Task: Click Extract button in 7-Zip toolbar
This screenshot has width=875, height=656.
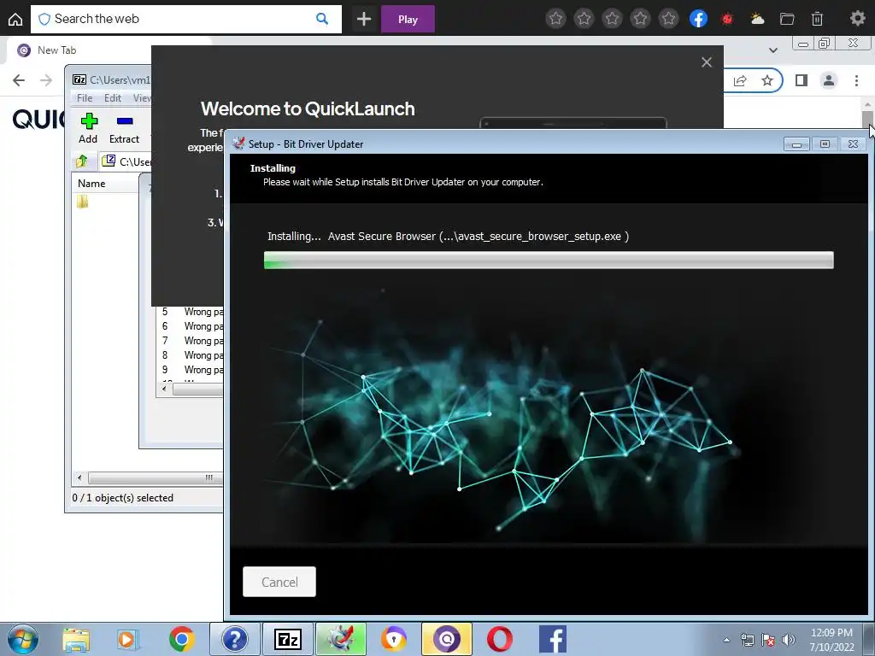Action: (x=124, y=128)
